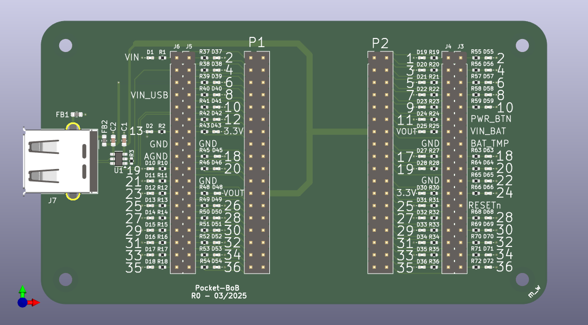Click the C2 reference label
The image size is (588, 325).
click(113, 127)
